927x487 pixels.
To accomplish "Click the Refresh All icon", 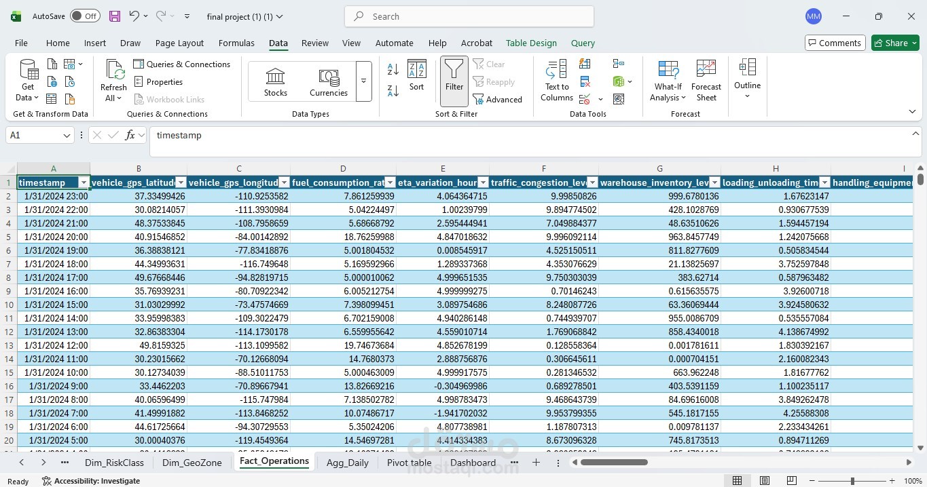I will (113, 81).
